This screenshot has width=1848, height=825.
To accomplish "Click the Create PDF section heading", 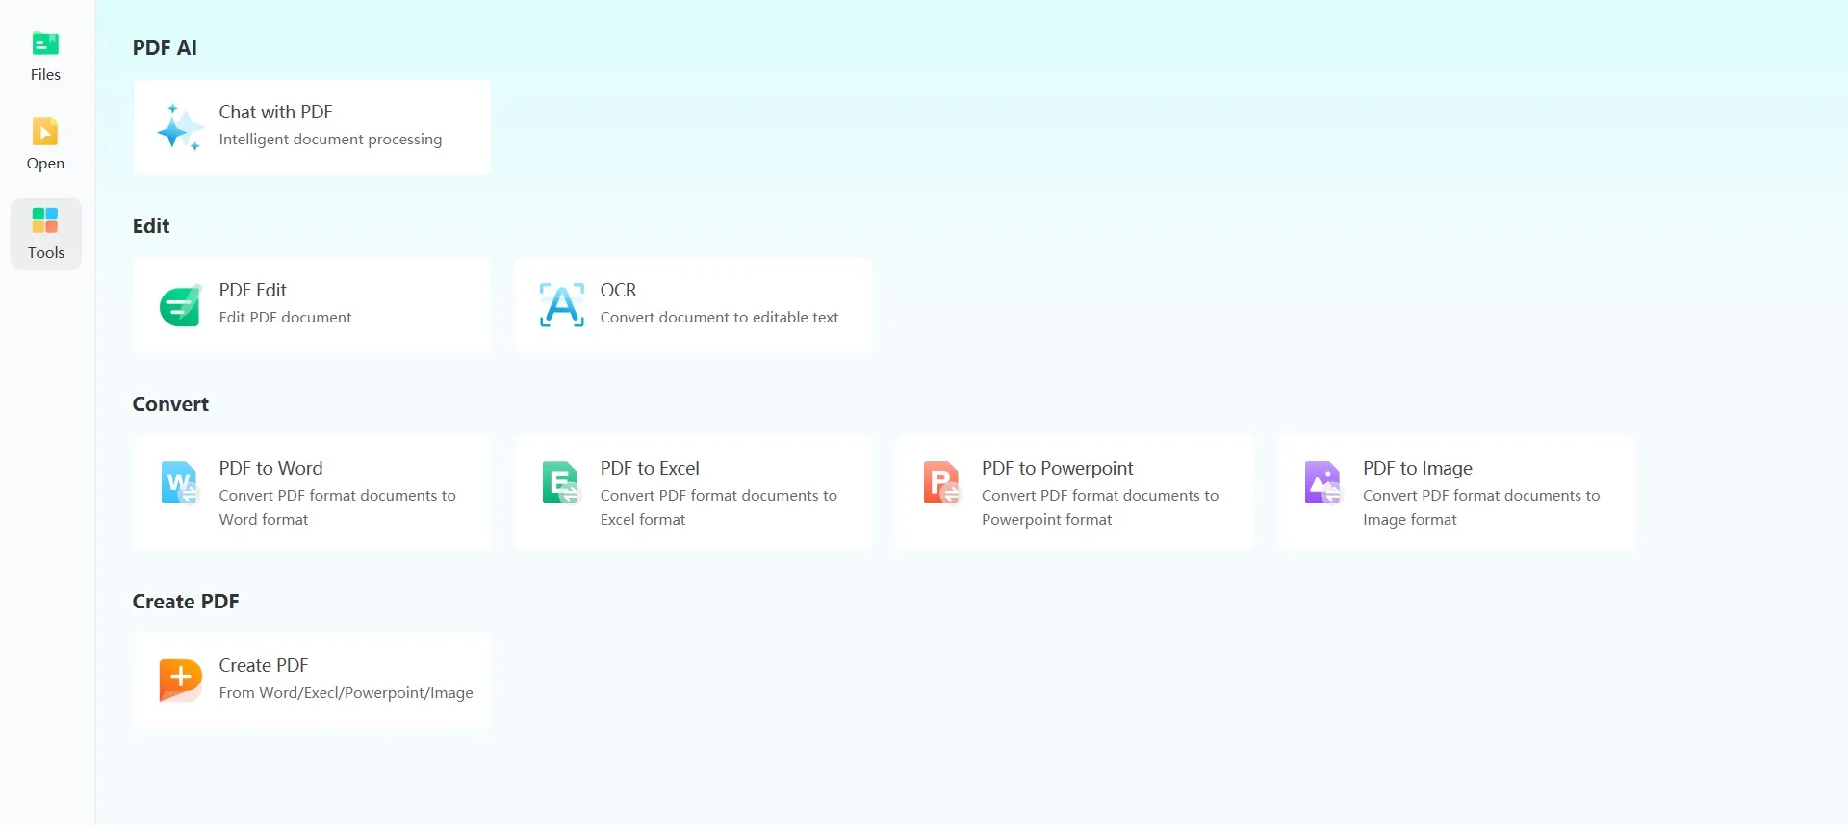I will coord(186,602).
